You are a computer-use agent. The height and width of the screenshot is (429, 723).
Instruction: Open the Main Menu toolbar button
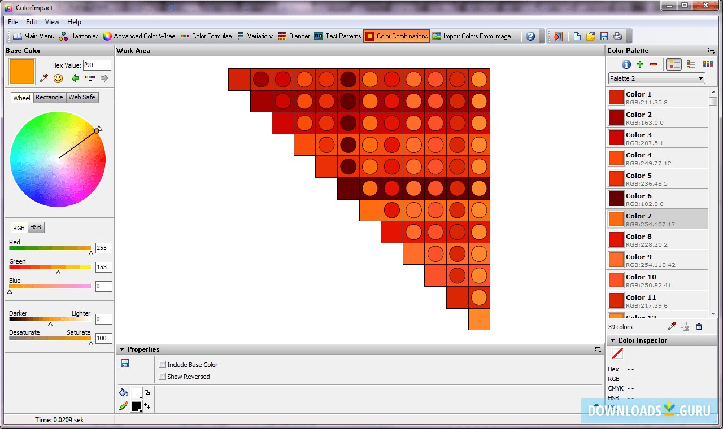(x=34, y=36)
